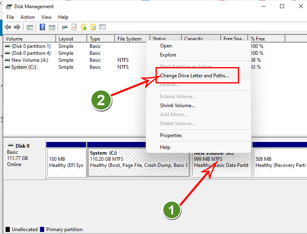Image resolution: width=307 pixels, height=234 pixels.
Task: Click the folder with magnifying glass icon
Action: pos(93,27)
